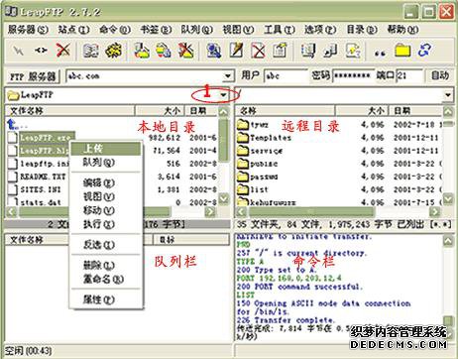Click the go-up '..' toolbar icon
This screenshot has height=359, width=458.
(380, 53)
